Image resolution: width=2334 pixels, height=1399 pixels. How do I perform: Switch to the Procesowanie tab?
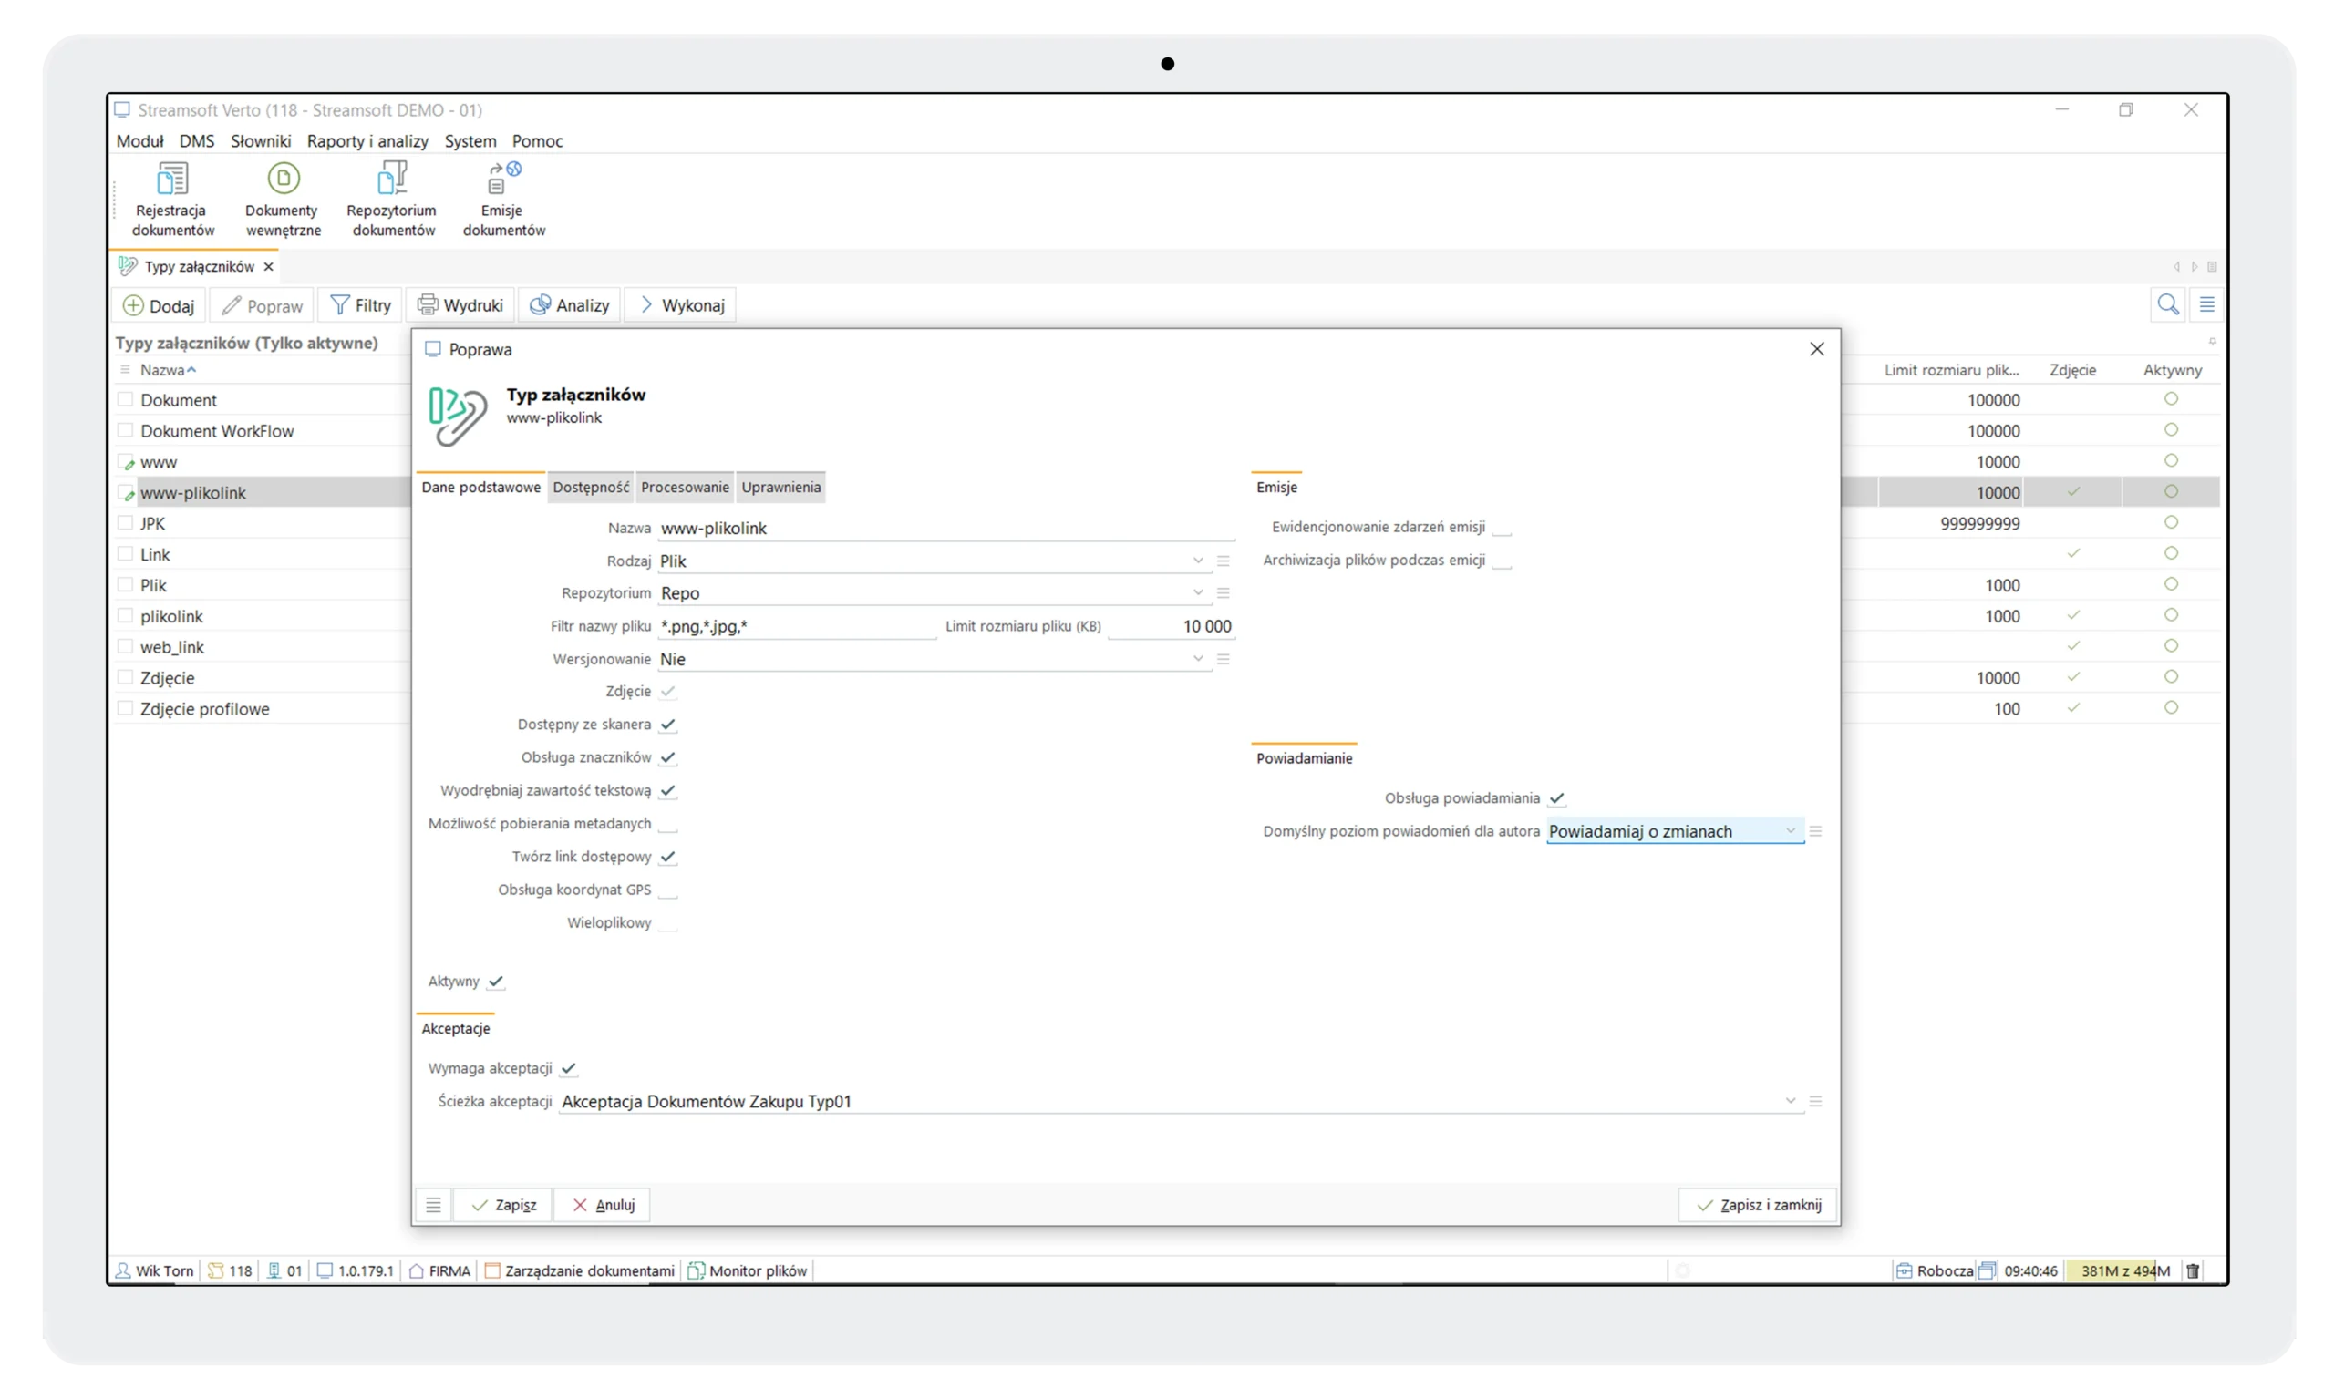(685, 488)
